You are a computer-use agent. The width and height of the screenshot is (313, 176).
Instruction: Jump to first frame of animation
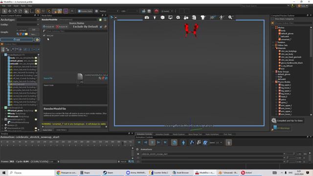[x=139, y=142]
